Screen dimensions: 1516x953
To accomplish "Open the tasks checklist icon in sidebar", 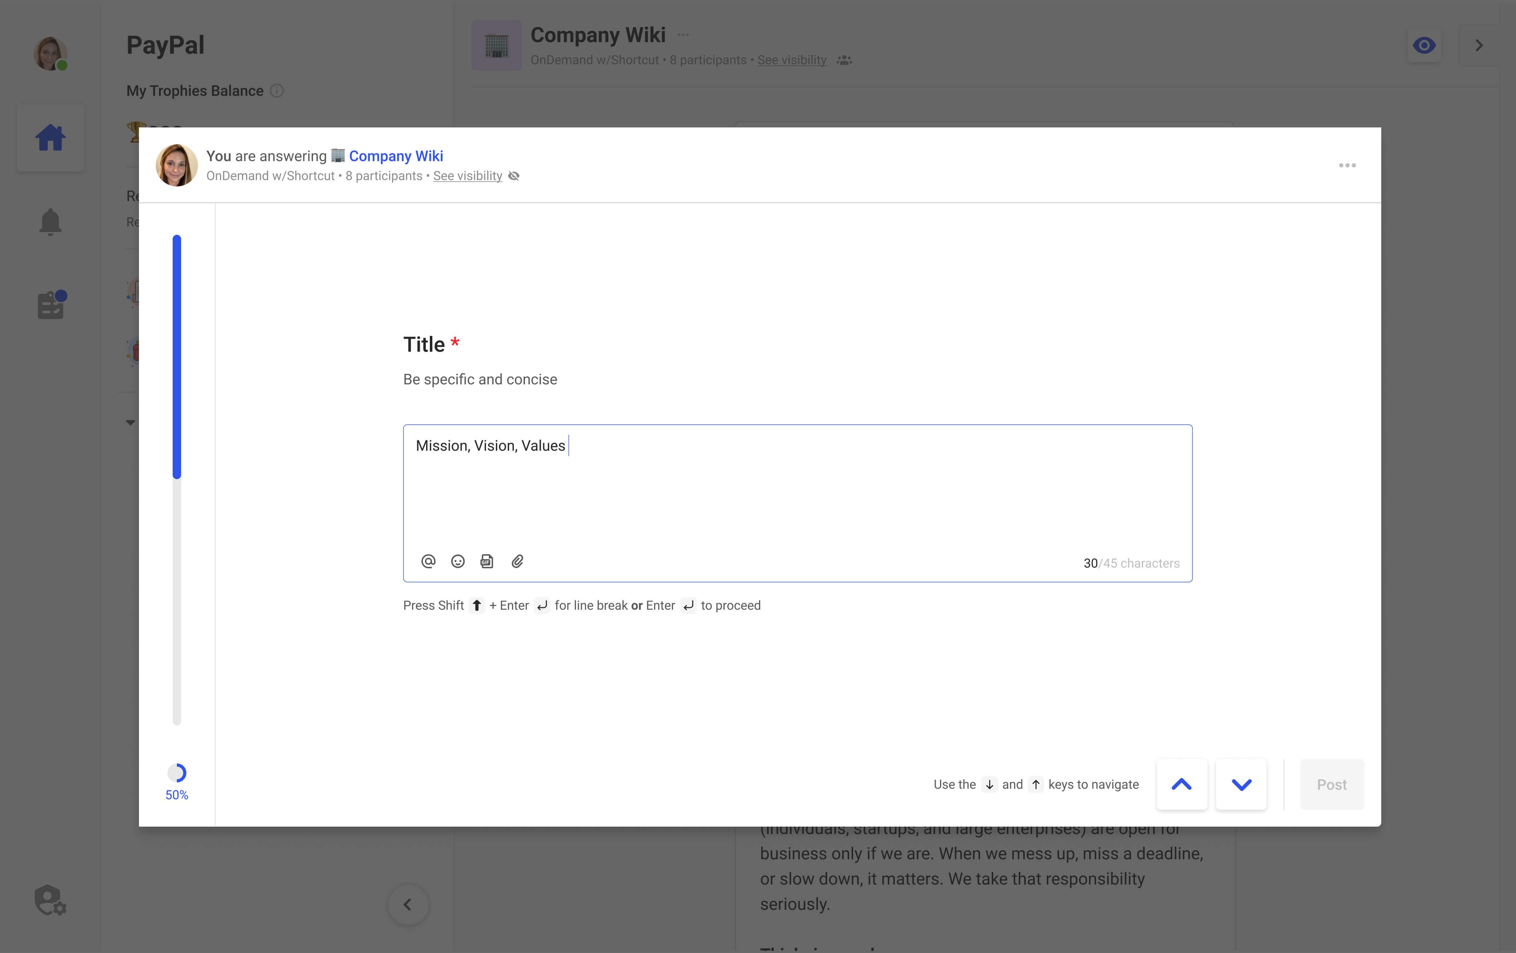I will [52, 305].
